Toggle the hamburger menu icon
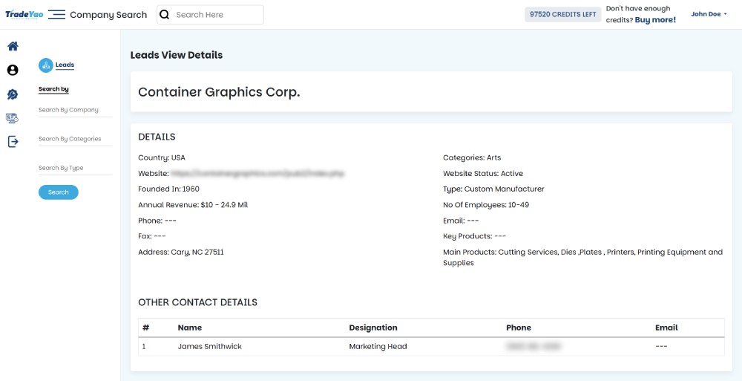The height and width of the screenshot is (381, 742). [56, 15]
